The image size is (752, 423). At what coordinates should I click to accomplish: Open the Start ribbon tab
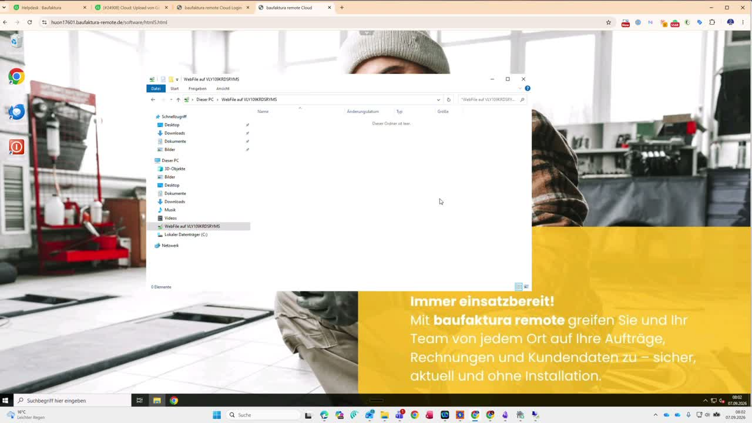pos(174,89)
